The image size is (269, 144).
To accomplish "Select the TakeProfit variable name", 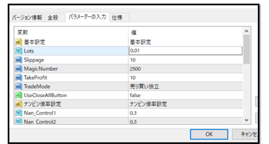I will [35, 78].
